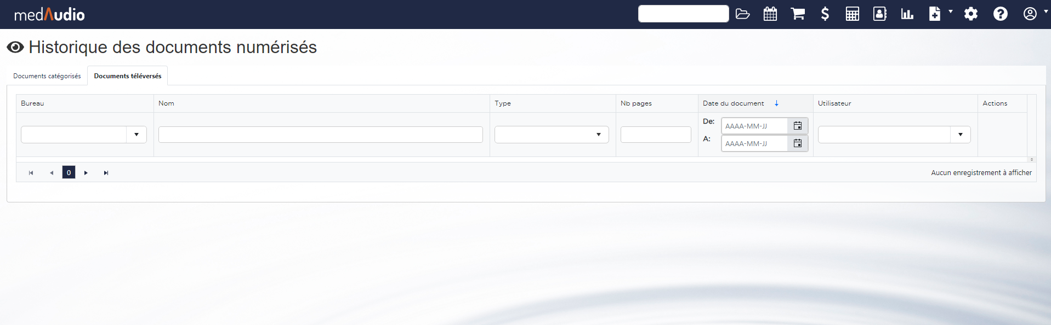Image resolution: width=1051 pixels, height=325 pixels.
Task: Expand the Utilisateur filter dropdown
Action: pyautogui.click(x=960, y=135)
